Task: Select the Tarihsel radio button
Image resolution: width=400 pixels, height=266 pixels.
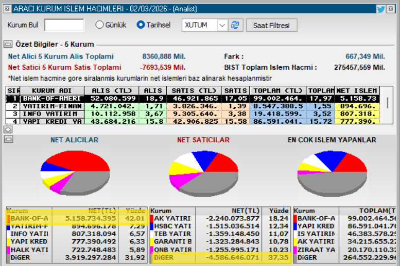Action: coord(141,25)
